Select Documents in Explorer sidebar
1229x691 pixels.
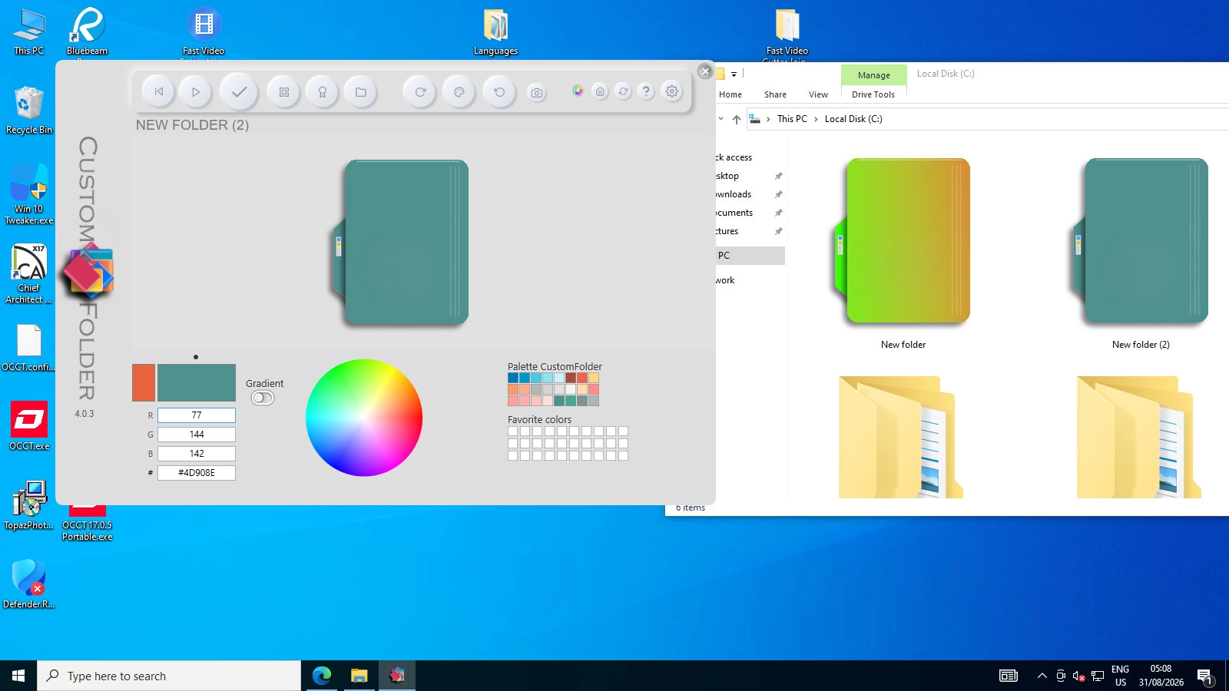[734, 213]
